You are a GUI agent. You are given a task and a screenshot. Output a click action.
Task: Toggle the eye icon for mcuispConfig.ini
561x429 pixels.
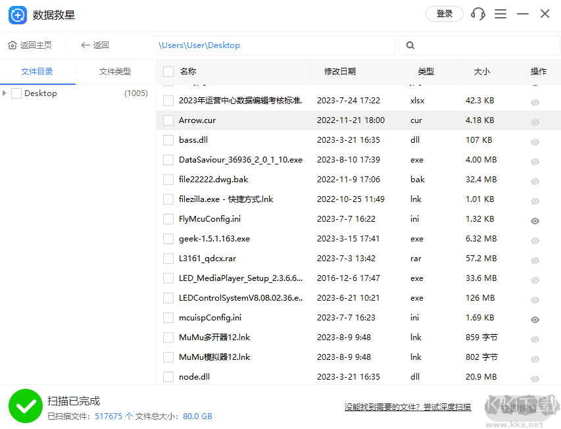pos(535,320)
